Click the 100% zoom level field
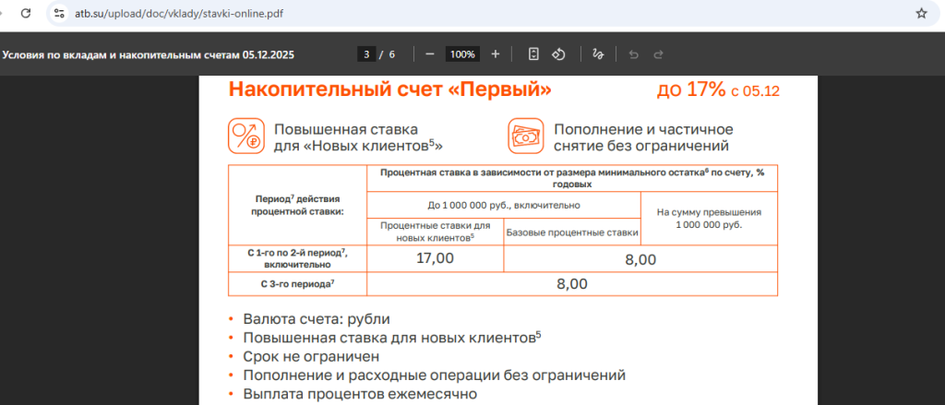Viewport: 945px width, 405px height. pos(462,54)
